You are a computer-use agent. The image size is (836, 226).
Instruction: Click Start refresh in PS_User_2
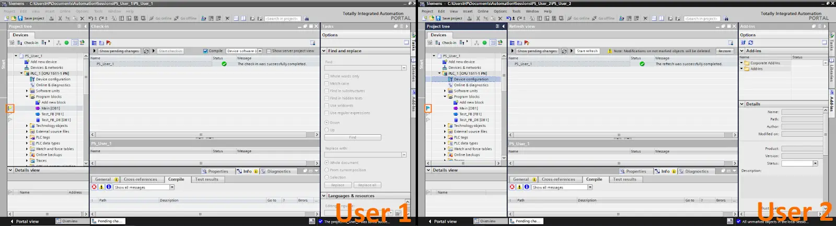point(587,51)
